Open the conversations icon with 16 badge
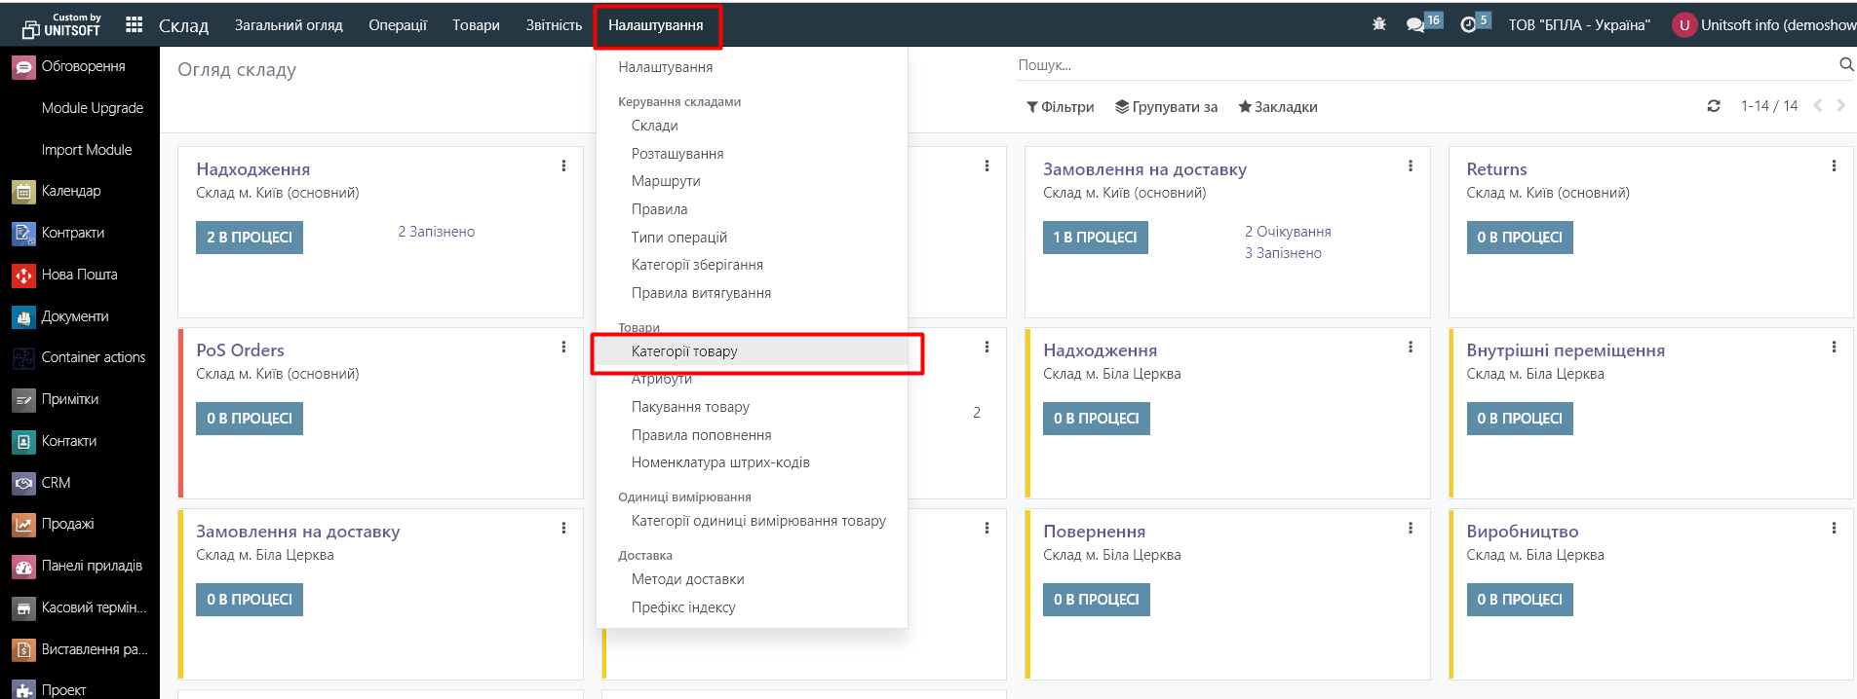 [1415, 24]
